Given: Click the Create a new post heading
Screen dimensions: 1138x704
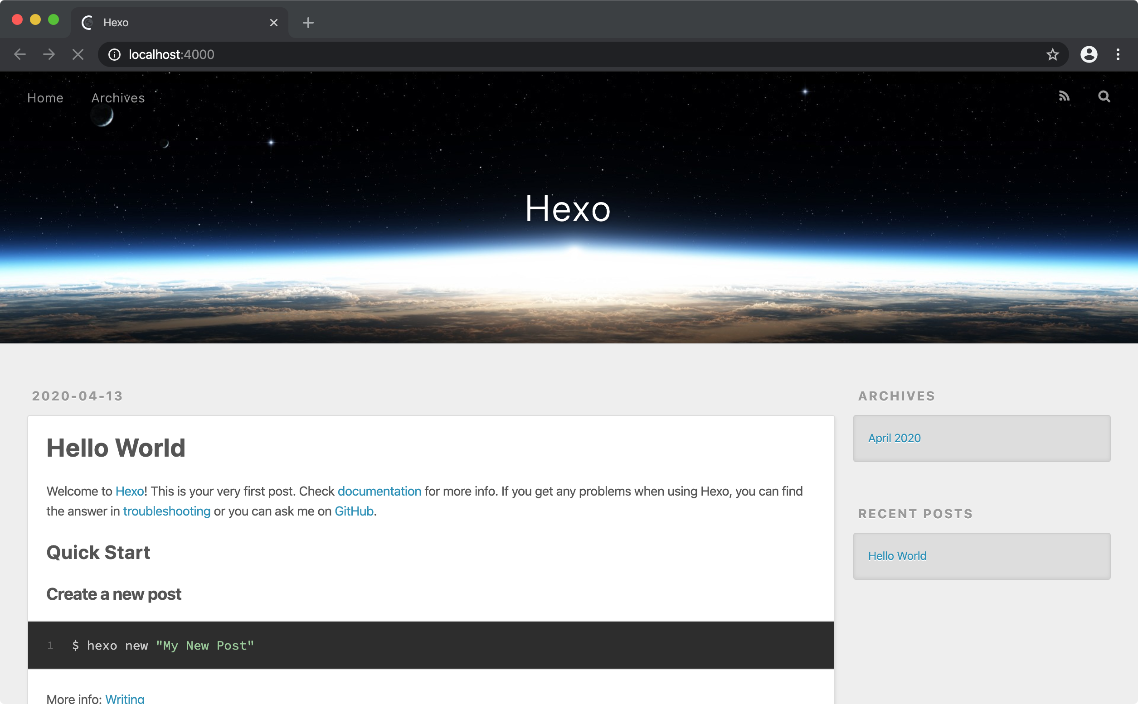Looking at the screenshot, I should (114, 594).
